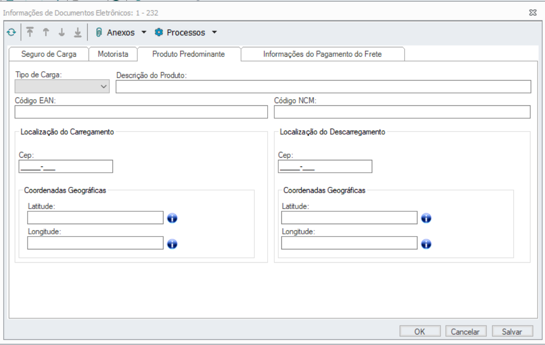Go to the first record arrow icon

point(31,32)
